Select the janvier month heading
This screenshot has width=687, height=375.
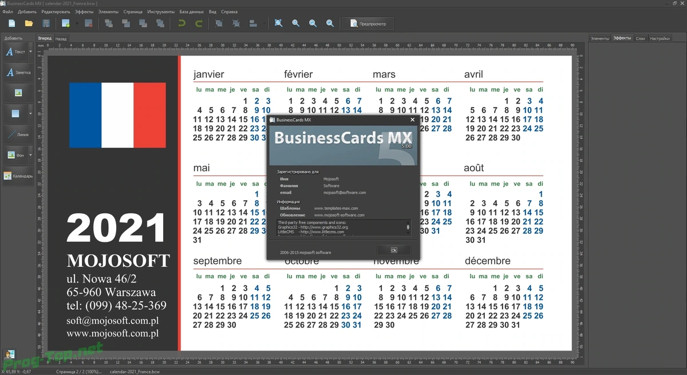(209, 74)
